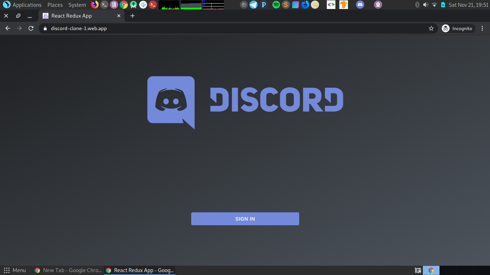Open the red terminal launcher icon
This screenshot has width=490, height=275.
153,5
